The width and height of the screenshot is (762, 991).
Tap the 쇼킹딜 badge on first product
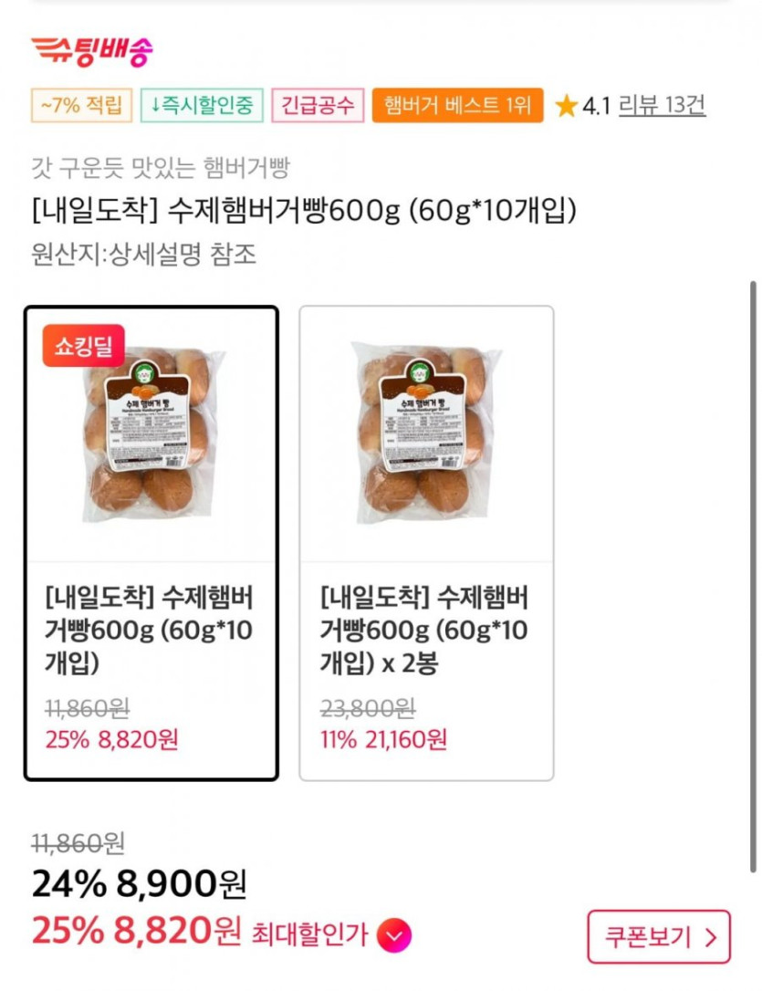click(x=83, y=346)
